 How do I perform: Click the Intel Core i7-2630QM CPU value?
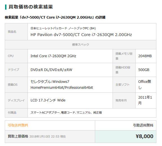[53, 56]
